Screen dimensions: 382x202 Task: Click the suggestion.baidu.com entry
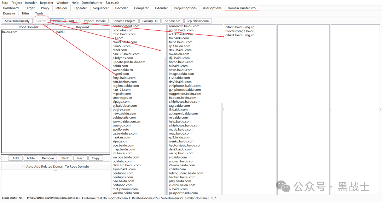click(x=185, y=94)
